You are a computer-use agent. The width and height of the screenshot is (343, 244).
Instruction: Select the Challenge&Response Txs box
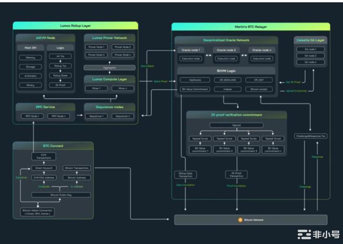tap(310, 137)
